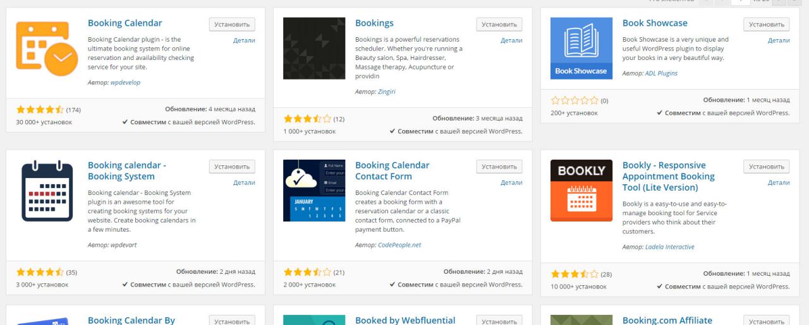Open the Book Showcase title link
This screenshot has height=325, width=809.
click(x=655, y=23)
